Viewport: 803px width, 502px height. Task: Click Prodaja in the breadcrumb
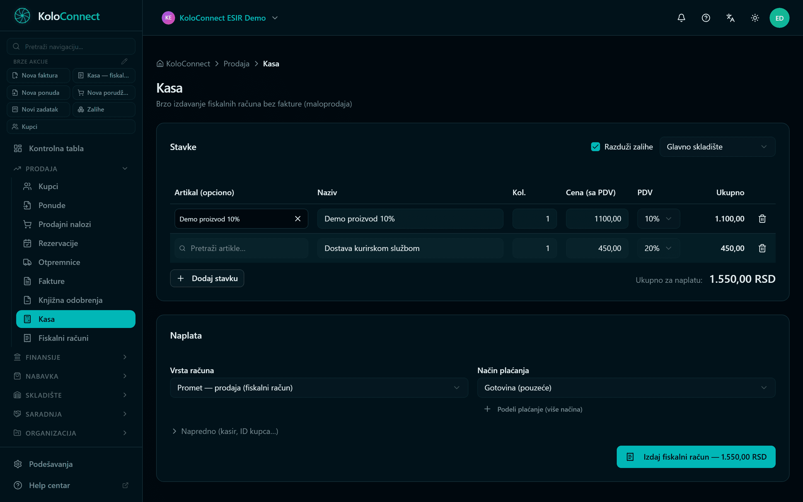tap(236, 63)
